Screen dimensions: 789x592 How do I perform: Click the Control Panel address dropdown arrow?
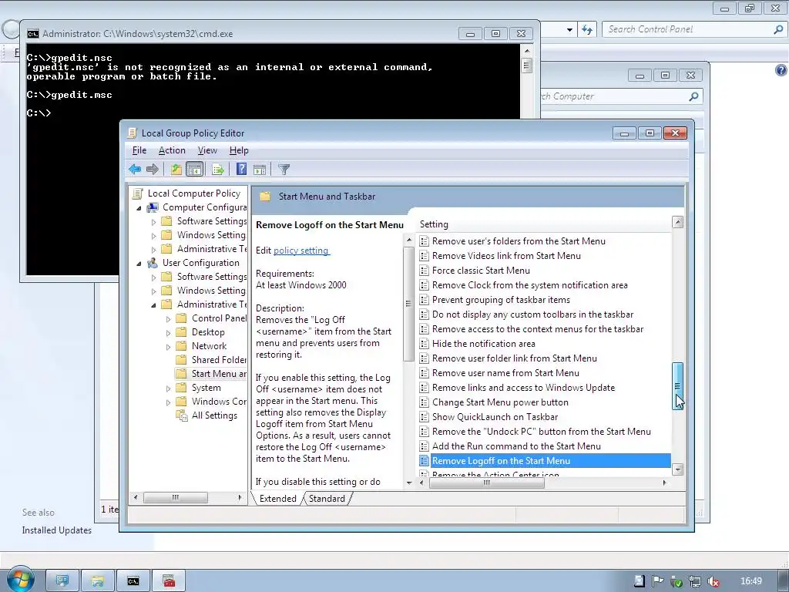pos(569,30)
